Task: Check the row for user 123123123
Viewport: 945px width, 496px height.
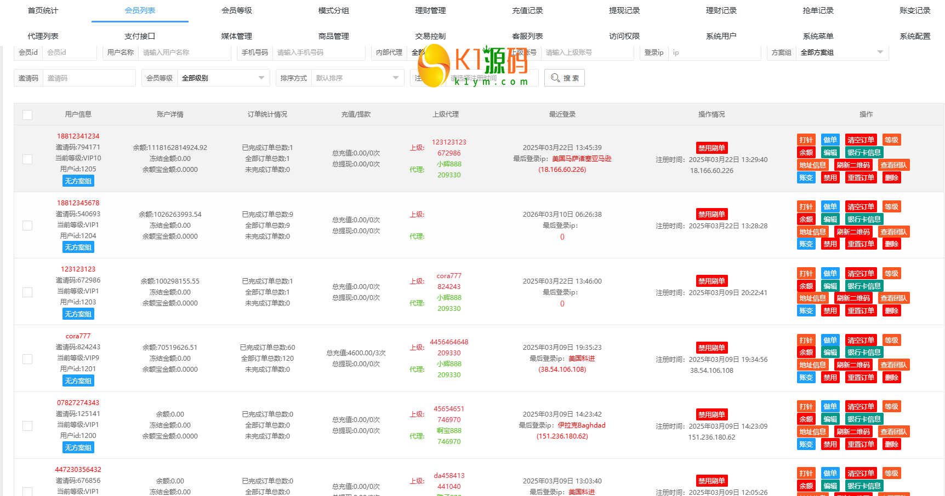Action: [27, 292]
